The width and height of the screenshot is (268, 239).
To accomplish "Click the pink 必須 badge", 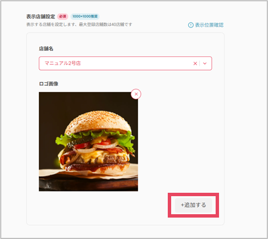I will (62, 16).
